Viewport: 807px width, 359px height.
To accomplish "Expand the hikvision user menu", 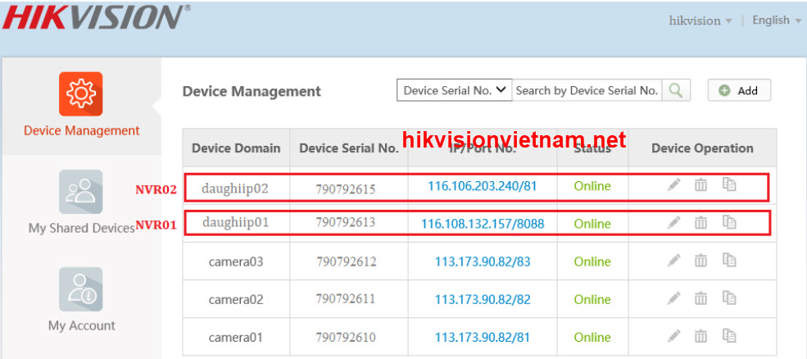I will [x=700, y=20].
